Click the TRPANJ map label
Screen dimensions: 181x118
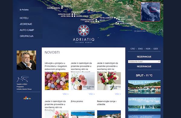[x=120, y=21]
